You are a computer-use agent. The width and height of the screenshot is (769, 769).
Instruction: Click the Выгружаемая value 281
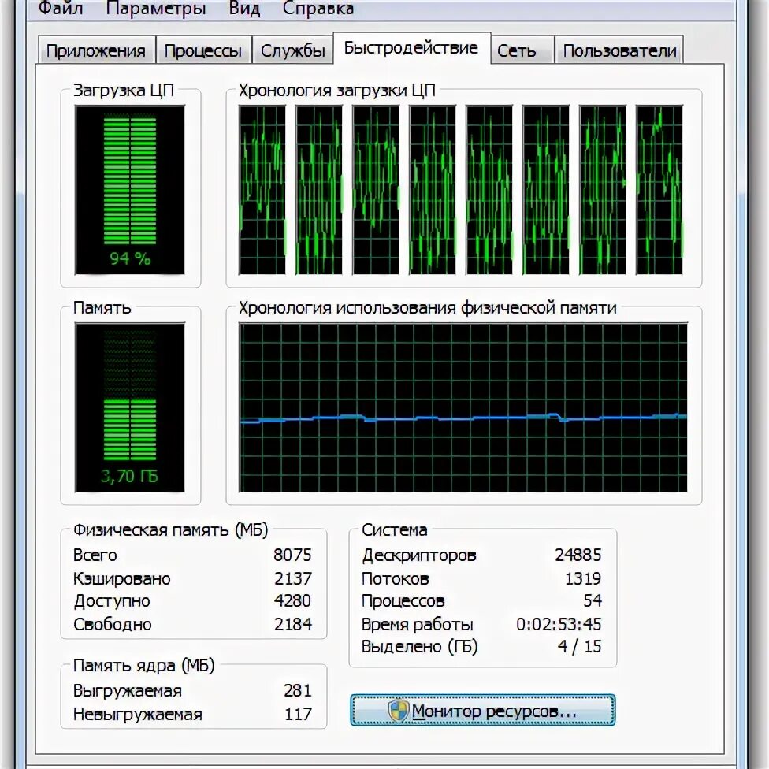click(298, 690)
